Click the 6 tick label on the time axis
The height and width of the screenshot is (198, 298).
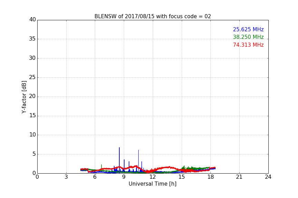tap(95, 177)
